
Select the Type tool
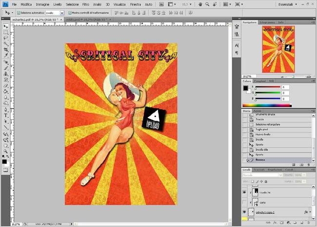click(5, 115)
